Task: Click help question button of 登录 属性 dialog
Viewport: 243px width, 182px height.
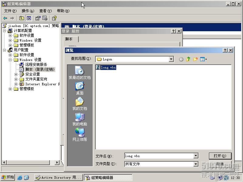Action: pos(173,31)
